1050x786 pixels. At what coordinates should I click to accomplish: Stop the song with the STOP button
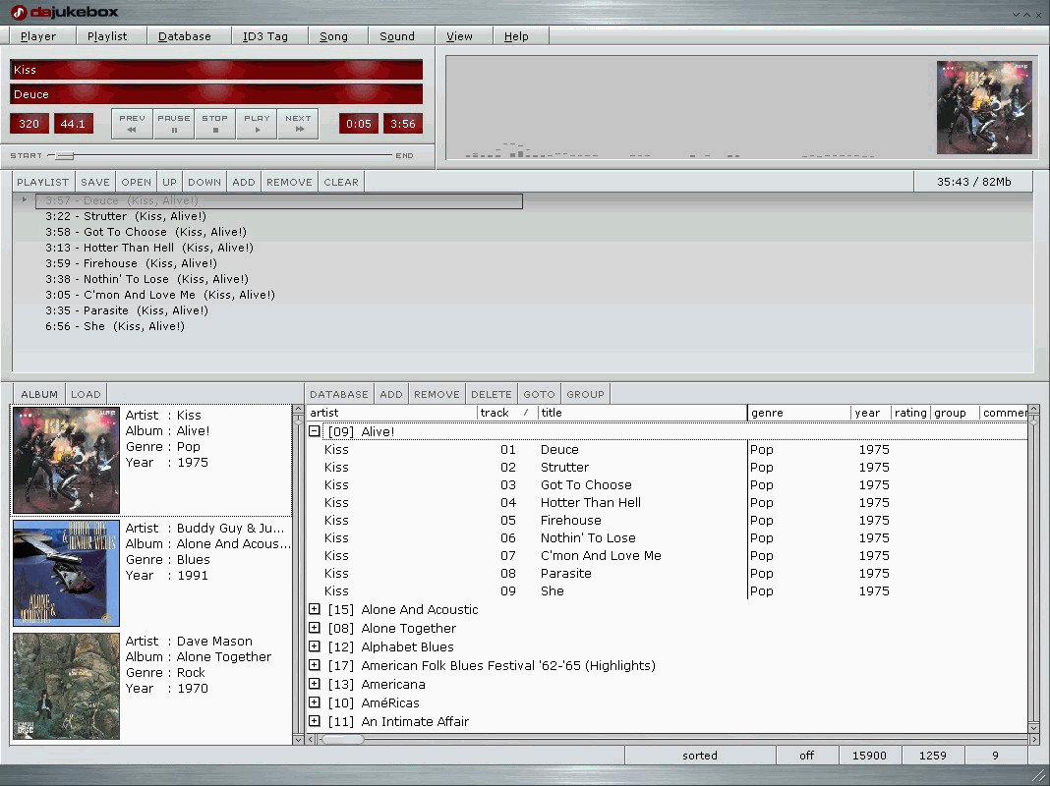point(215,124)
